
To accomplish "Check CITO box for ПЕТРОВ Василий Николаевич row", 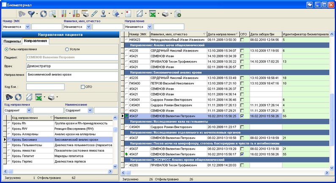I will [x=242, y=83].
